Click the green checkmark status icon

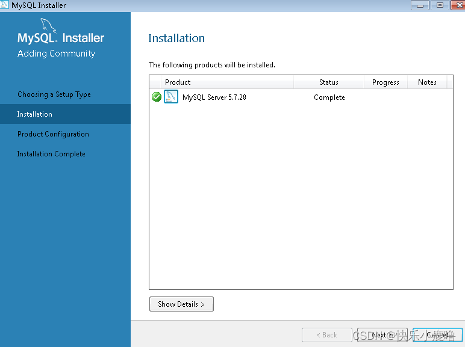point(156,97)
